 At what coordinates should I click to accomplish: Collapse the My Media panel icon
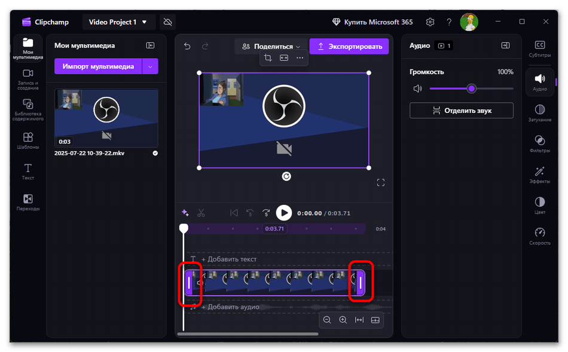click(150, 45)
